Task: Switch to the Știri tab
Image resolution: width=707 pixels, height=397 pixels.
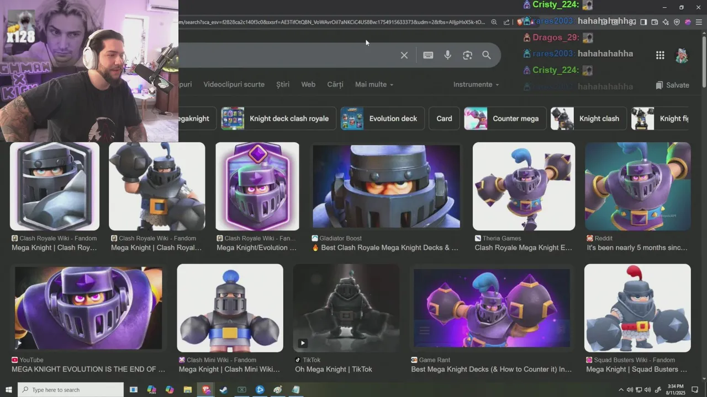Action: [x=283, y=84]
